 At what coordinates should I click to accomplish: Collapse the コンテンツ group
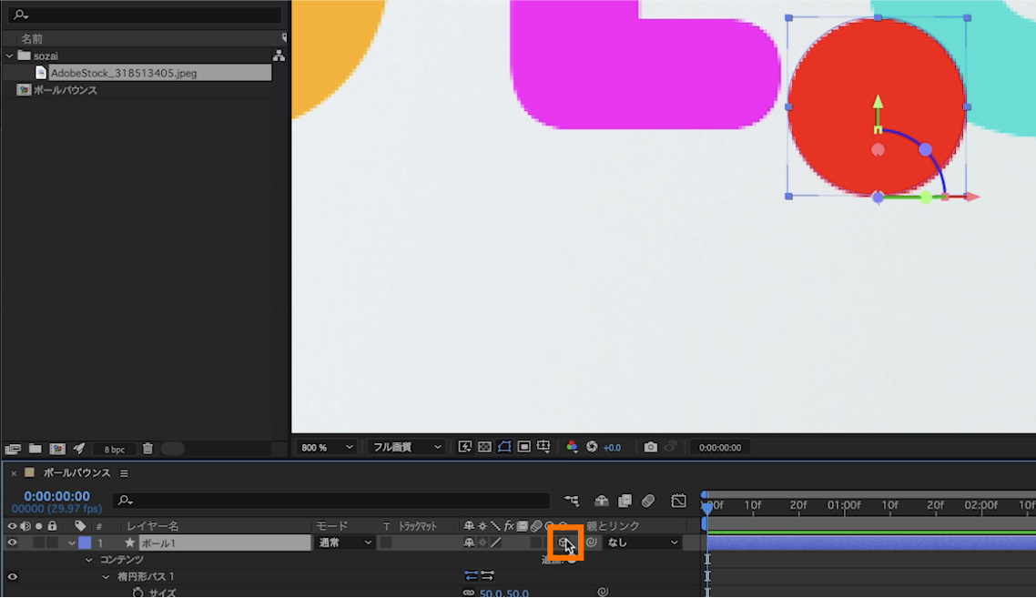[88, 560]
